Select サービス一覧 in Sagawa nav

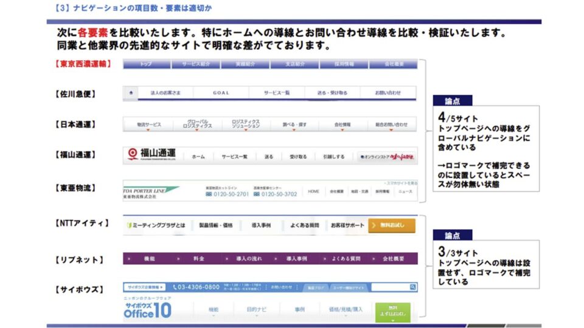277,93
